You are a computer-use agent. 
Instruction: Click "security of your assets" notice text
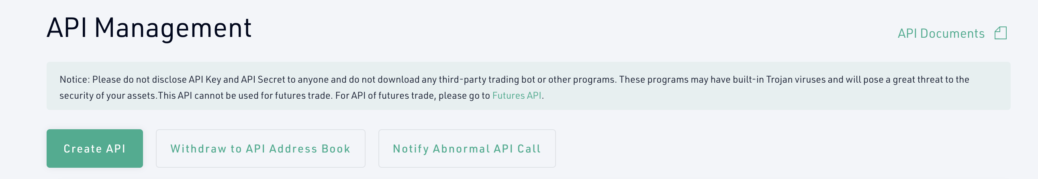coord(108,96)
